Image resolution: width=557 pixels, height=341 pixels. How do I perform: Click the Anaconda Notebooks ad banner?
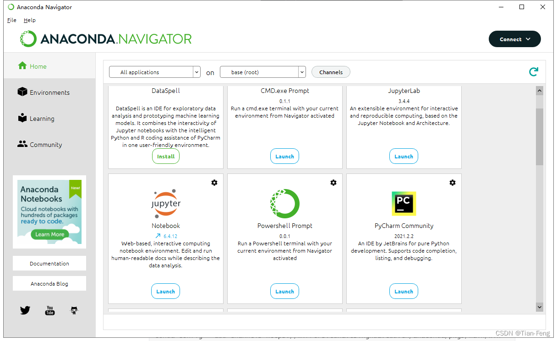49,212
